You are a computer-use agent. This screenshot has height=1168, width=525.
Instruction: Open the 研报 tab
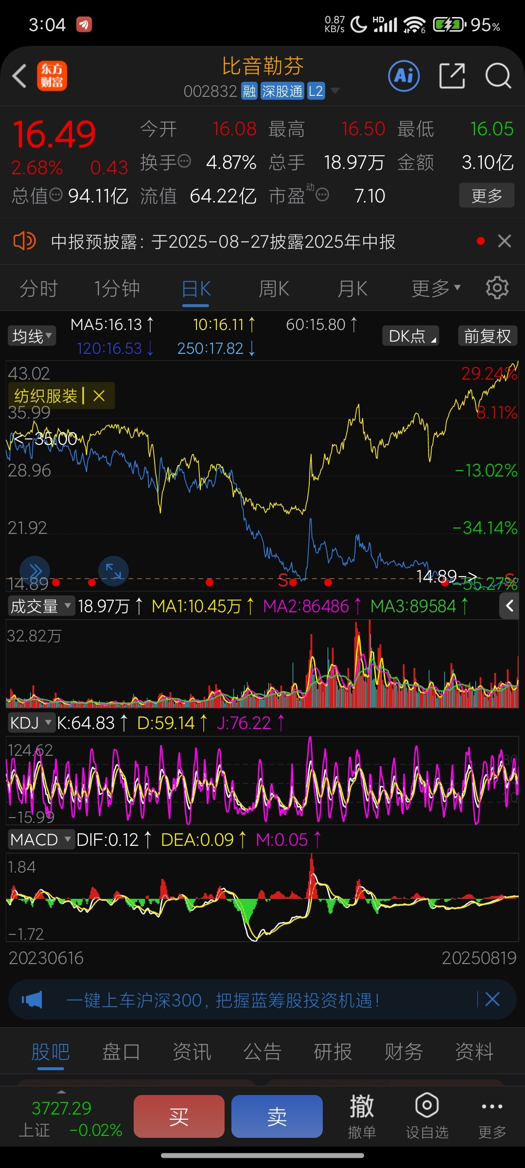(x=333, y=1052)
